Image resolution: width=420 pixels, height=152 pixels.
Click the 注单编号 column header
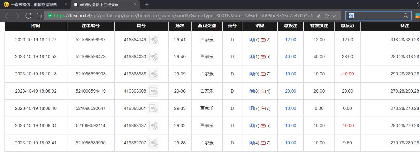tap(90, 26)
